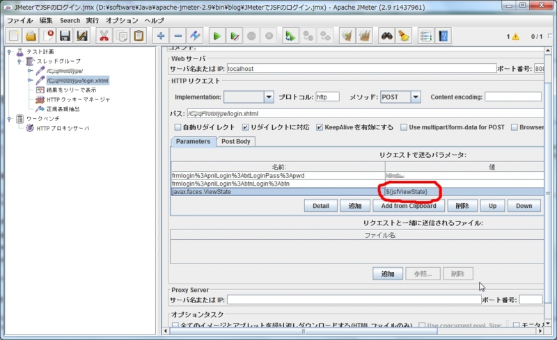
Task: Click the vertical scrollbar down arrow
Action: coord(548,323)
